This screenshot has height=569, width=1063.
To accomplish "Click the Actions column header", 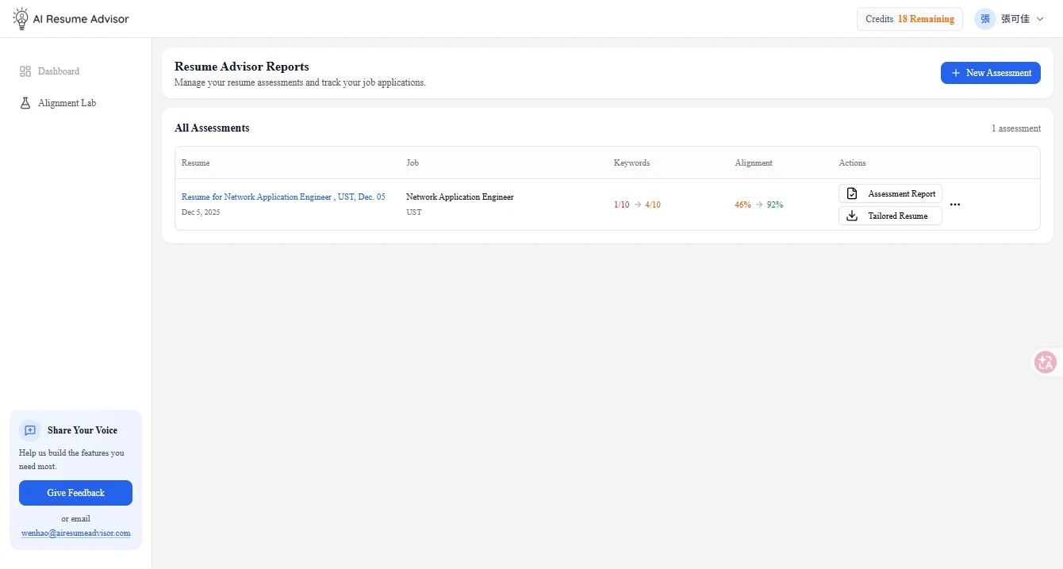I will point(853,162).
